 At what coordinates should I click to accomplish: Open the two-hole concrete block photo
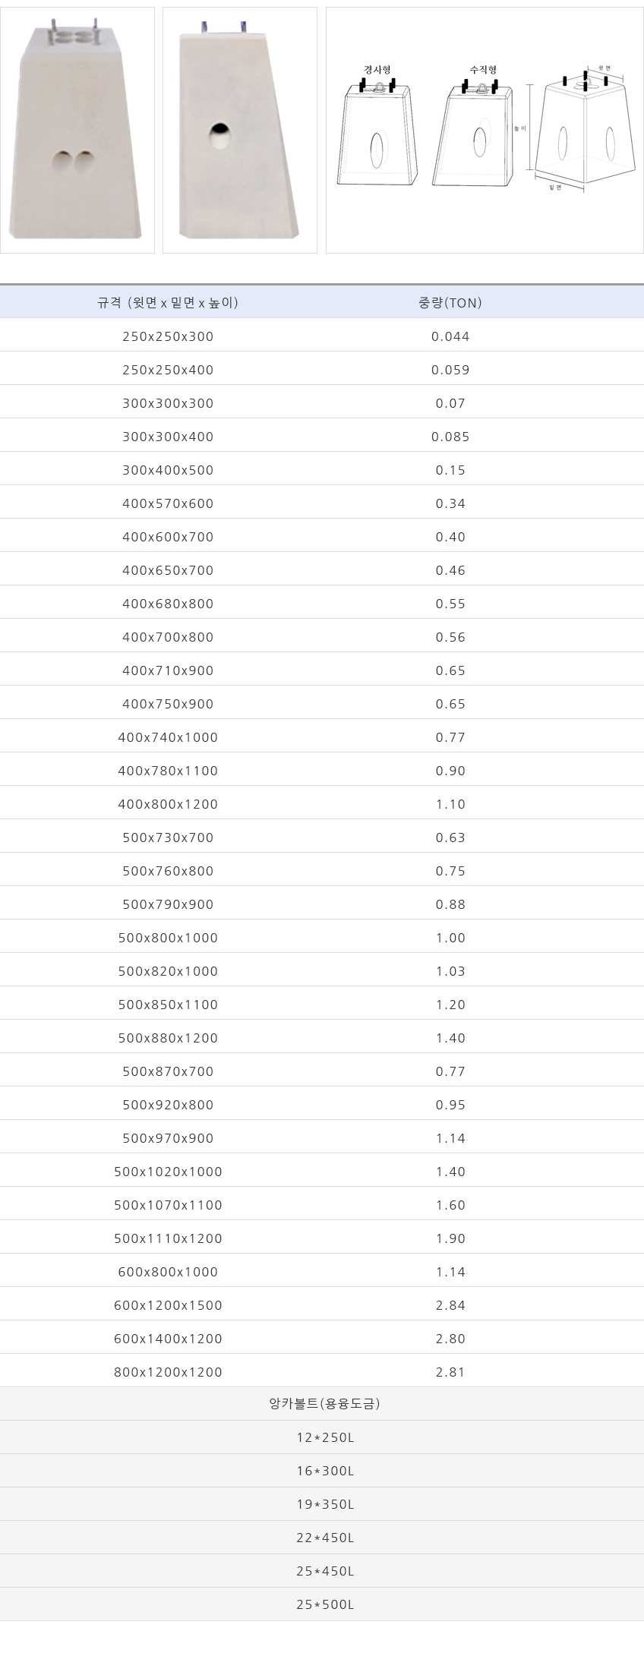(x=77, y=130)
